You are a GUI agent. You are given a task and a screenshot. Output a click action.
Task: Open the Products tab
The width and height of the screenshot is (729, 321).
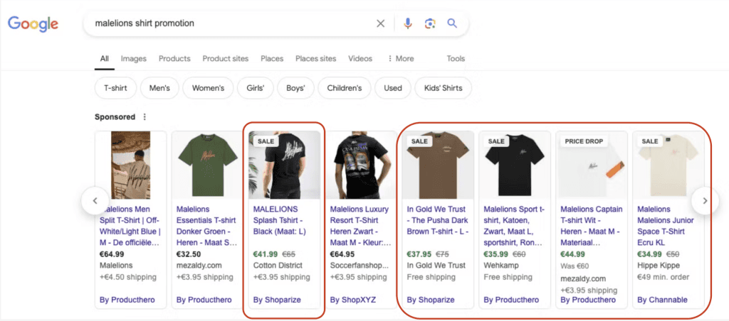click(174, 59)
